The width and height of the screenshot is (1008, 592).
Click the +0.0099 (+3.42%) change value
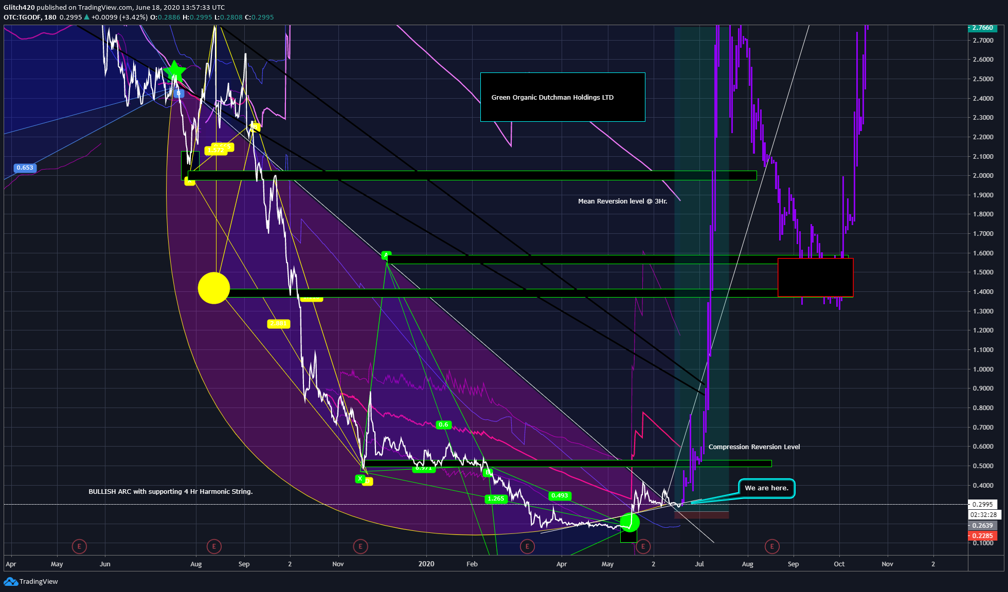[119, 17]
